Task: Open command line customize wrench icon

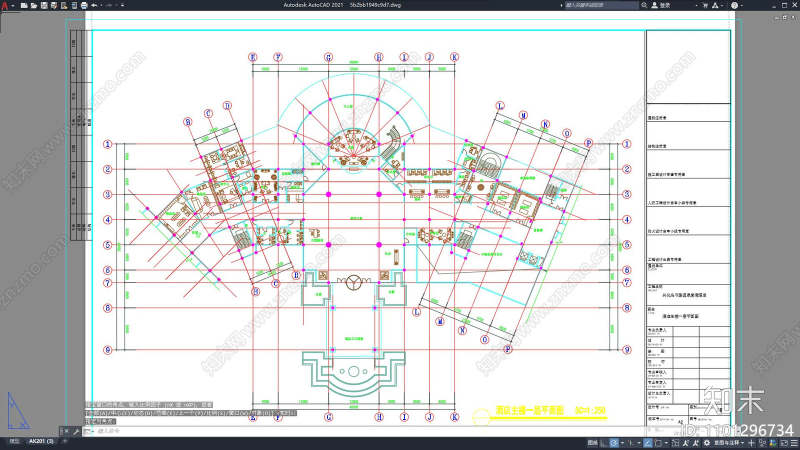Action: coord(76,431)
